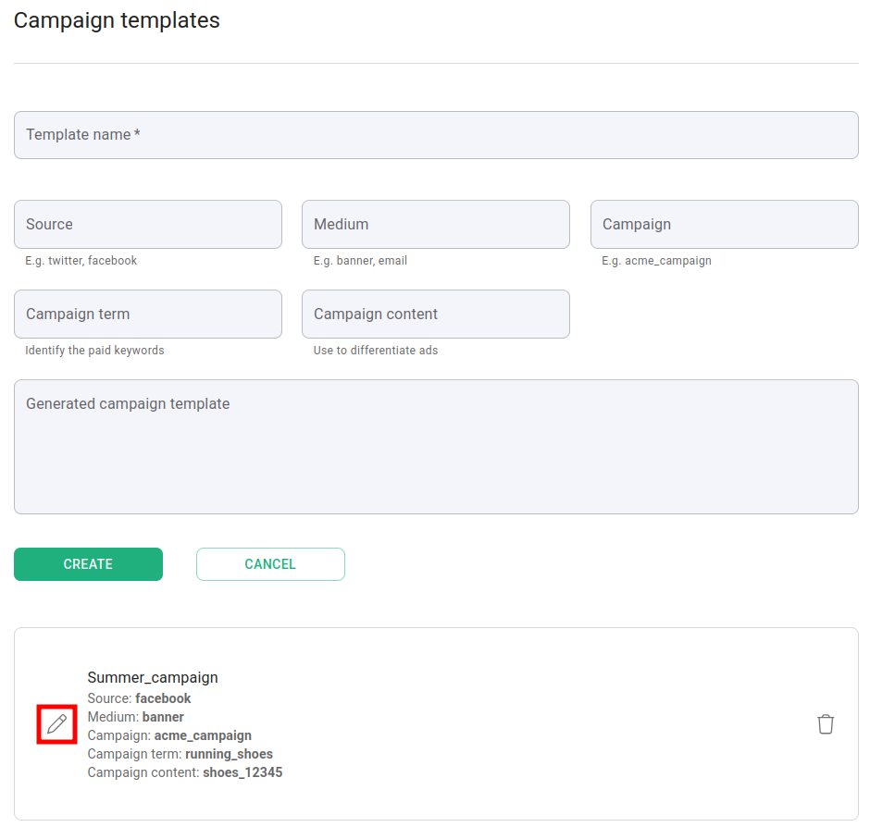Delete Summer_campaign using the trash icon
The image size is (870, 827).
[826, 724]
